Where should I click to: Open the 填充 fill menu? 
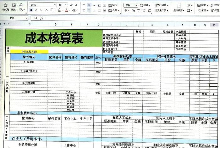[203, 5]
